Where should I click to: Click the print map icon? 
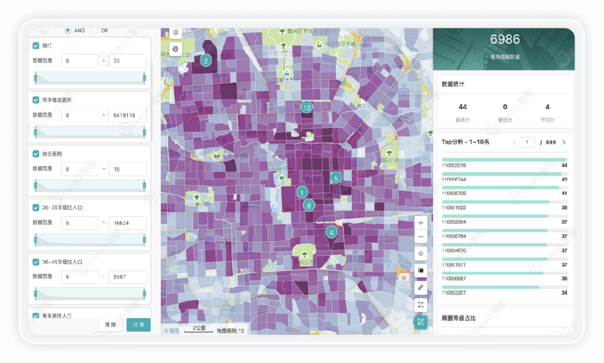click(x=175, y=49)
